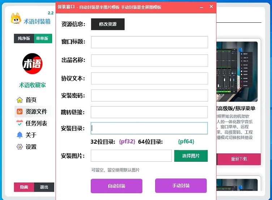The width and height of the screenshot is (272, 200).
Task: Click the version number 2.2
Action: click(x=51, y=13)
